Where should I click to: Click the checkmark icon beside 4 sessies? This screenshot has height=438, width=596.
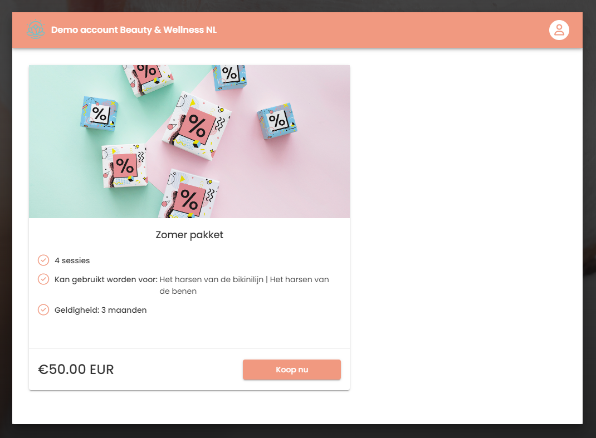(43, 260)
